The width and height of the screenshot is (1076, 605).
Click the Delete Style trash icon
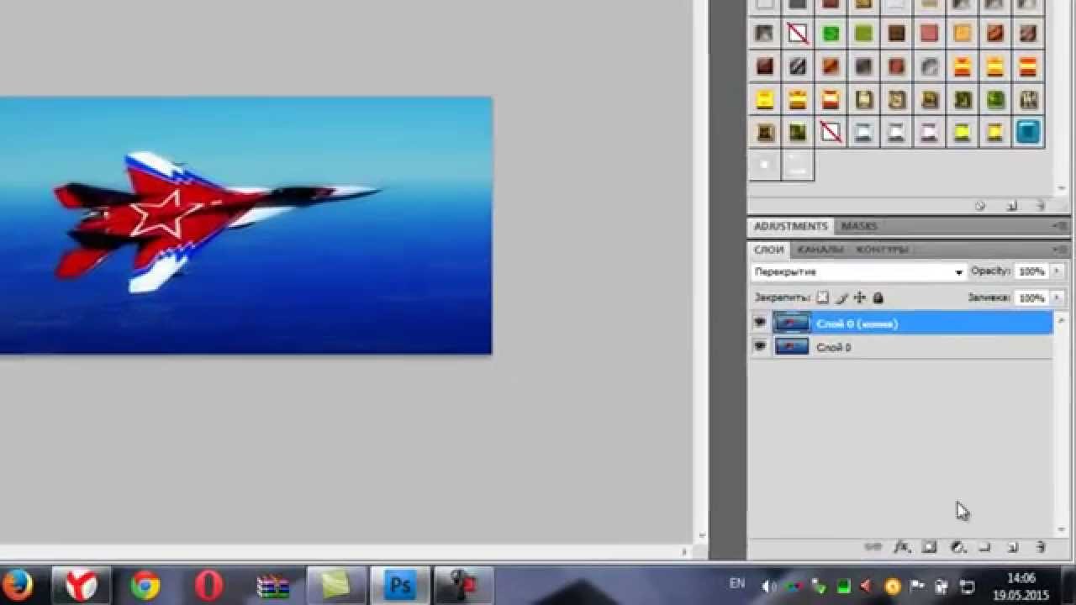point(1040,205)
